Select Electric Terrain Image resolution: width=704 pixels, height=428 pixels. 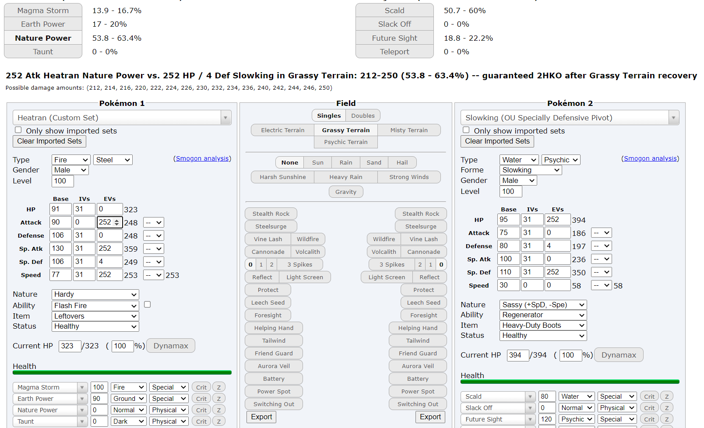pos(282,130)
